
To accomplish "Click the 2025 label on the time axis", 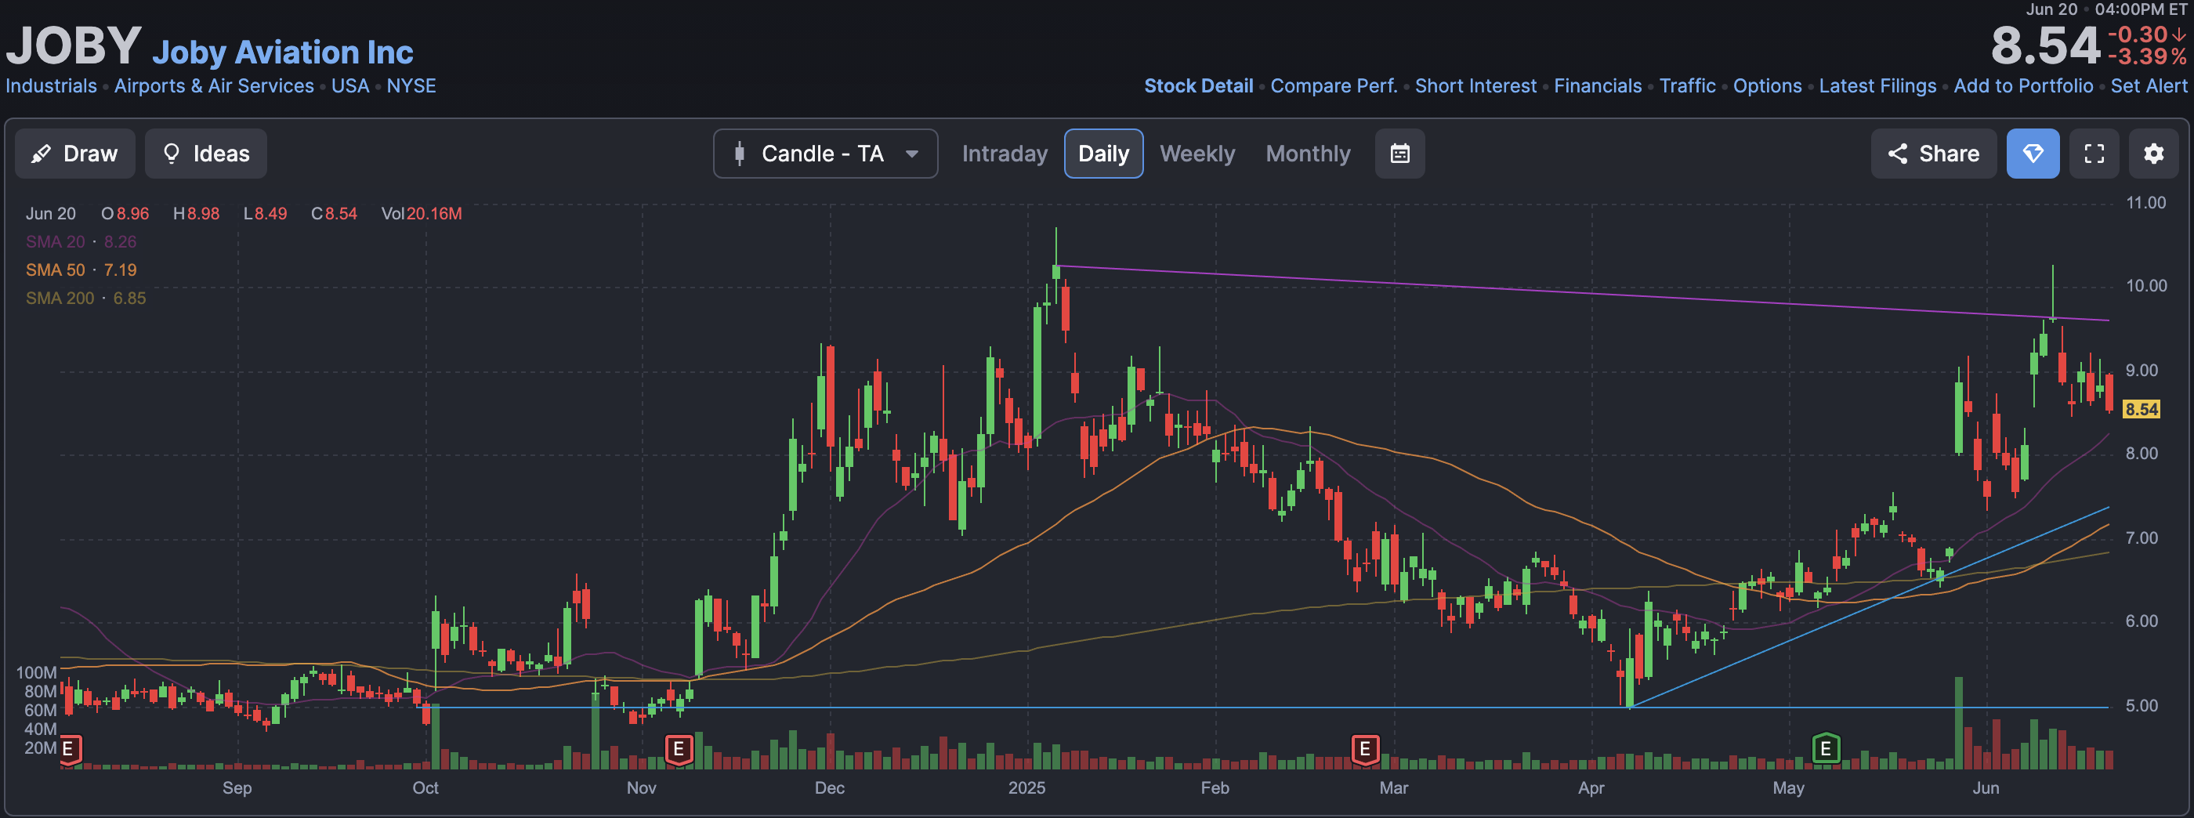I will coord(1026,788).
